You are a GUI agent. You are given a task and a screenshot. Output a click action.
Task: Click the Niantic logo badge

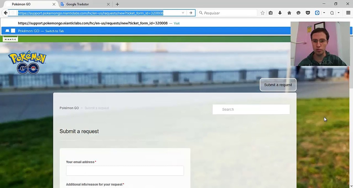point(10,39)
